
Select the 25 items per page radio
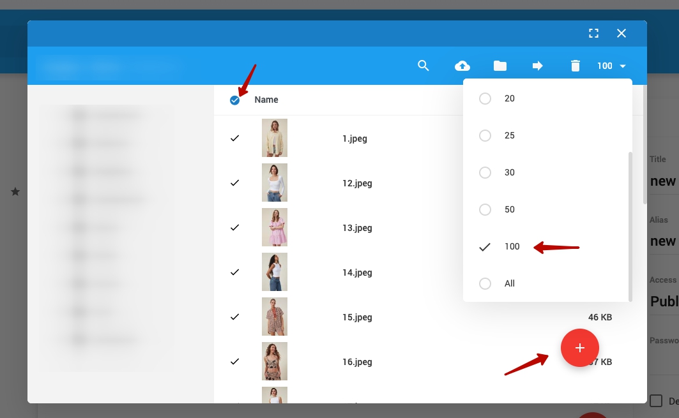[485, 135]
